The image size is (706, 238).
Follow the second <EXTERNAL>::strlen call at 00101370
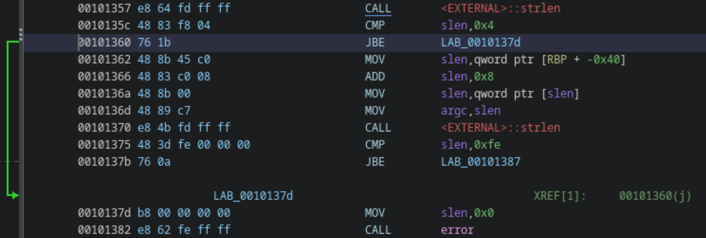[501, 128]
